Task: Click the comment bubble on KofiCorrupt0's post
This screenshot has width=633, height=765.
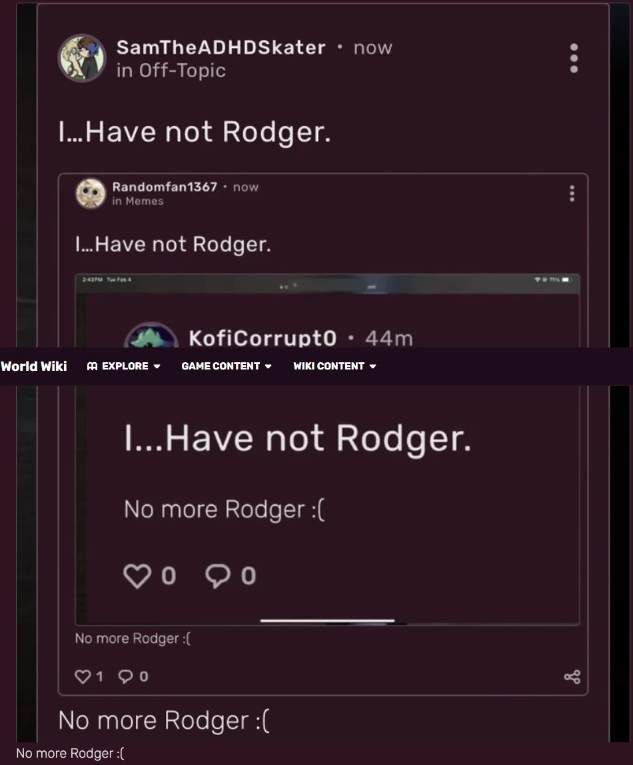Action: [217, 575]
